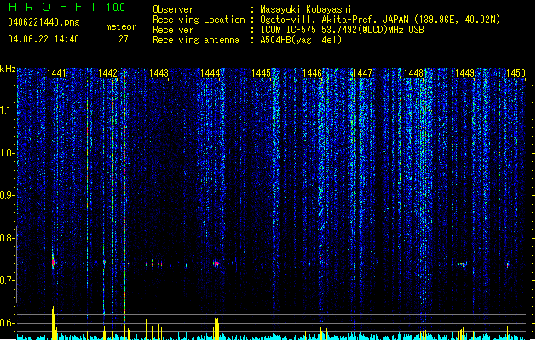Image resolution: width=536 pixels, height=340 pixels.
Task: Click the Ogata-vill. Akita-Pref. JAPAN location text
Action: (380, 20)
